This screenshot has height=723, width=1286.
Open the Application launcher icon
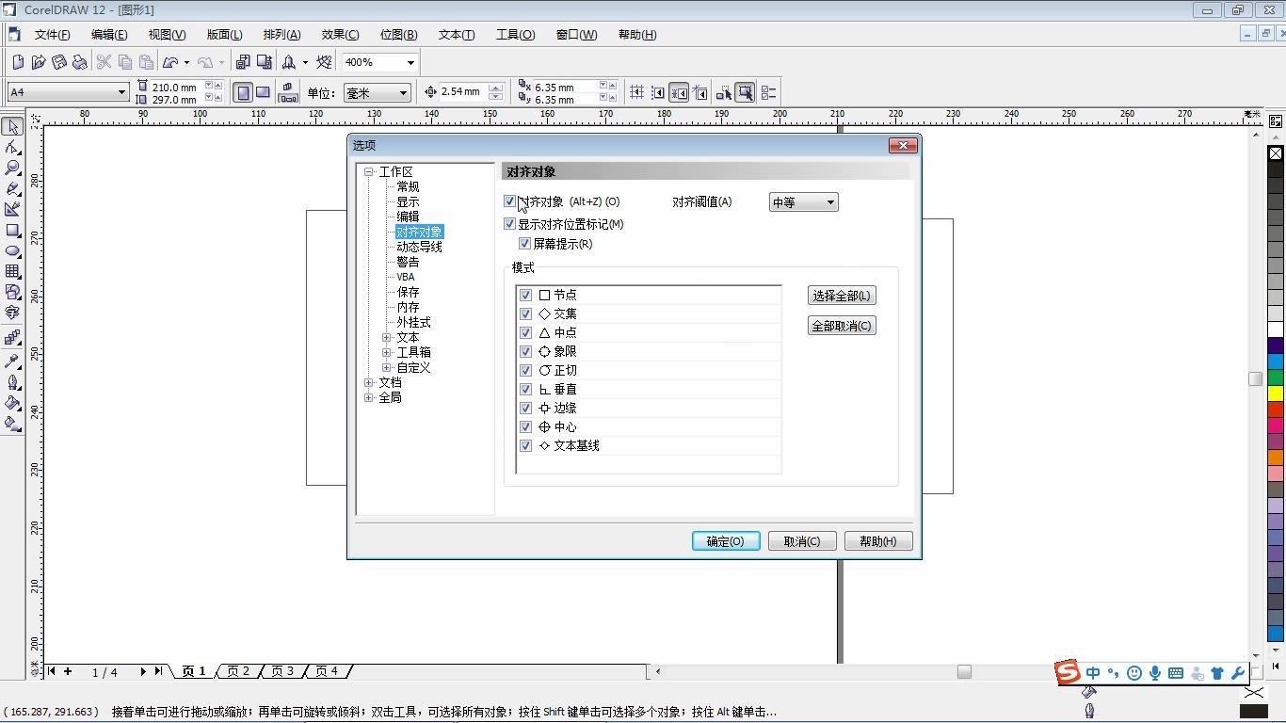pos(289,62)
